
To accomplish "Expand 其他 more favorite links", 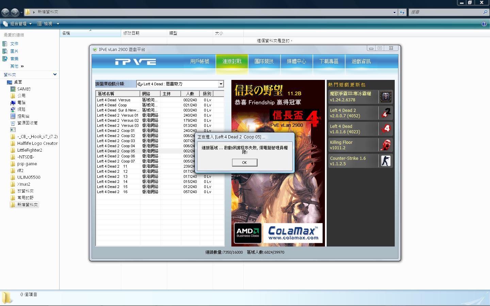I will (17, 66).
